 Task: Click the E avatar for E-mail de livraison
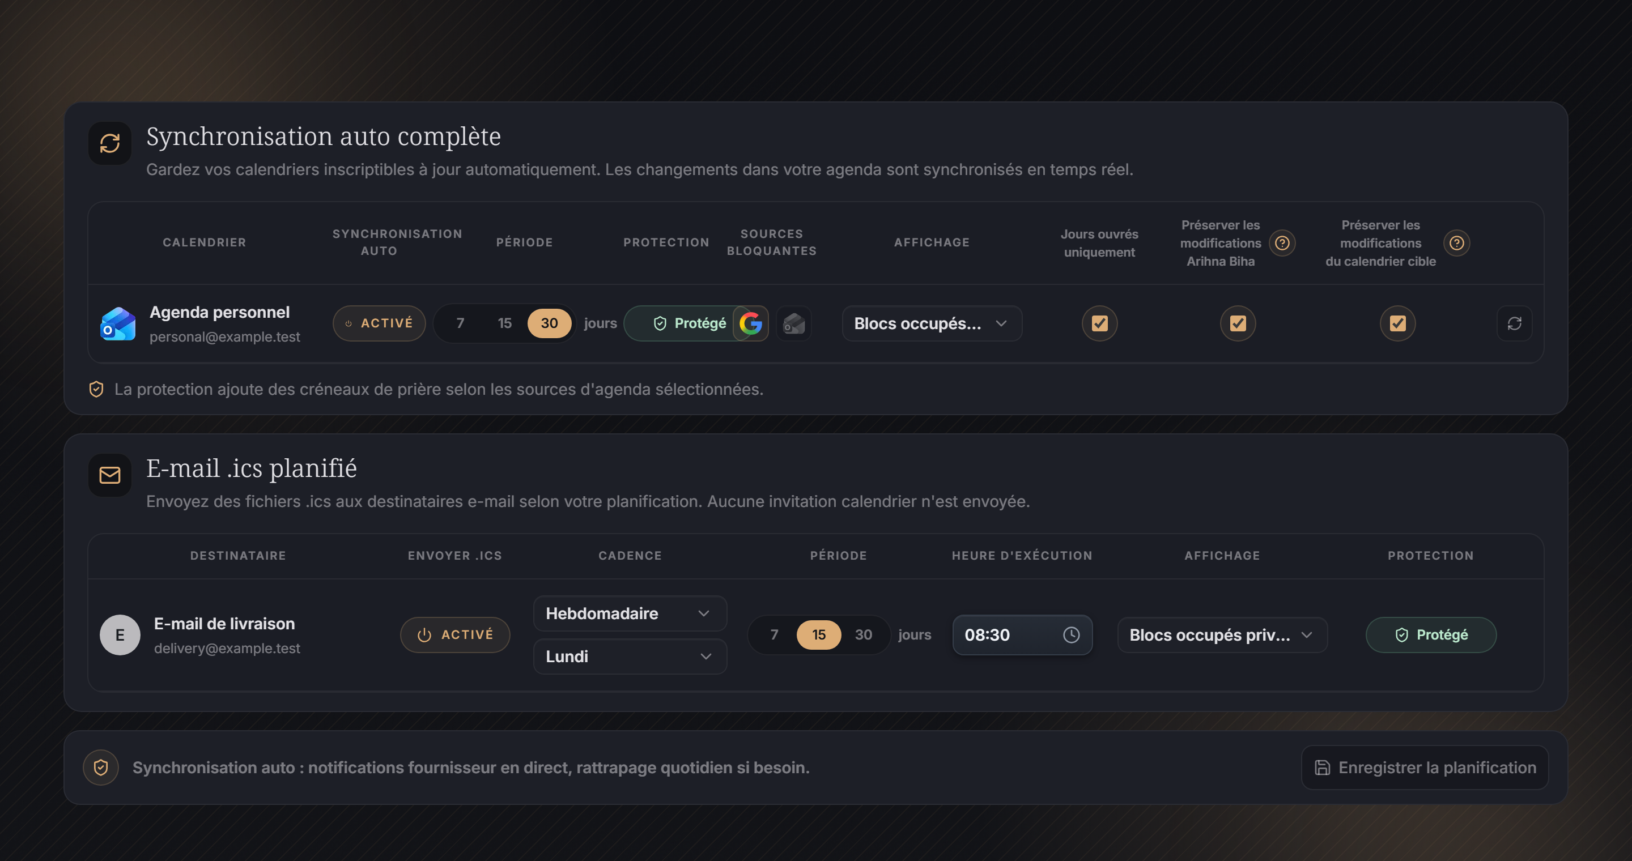coord(120,635)
